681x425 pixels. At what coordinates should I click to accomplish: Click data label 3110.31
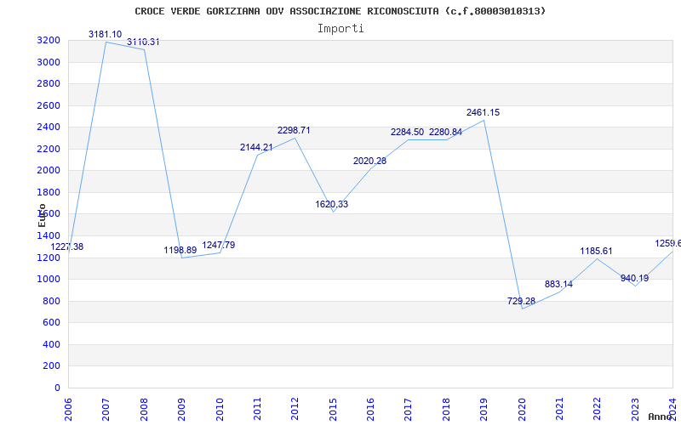pyautogui.click(x=143, y=42)
